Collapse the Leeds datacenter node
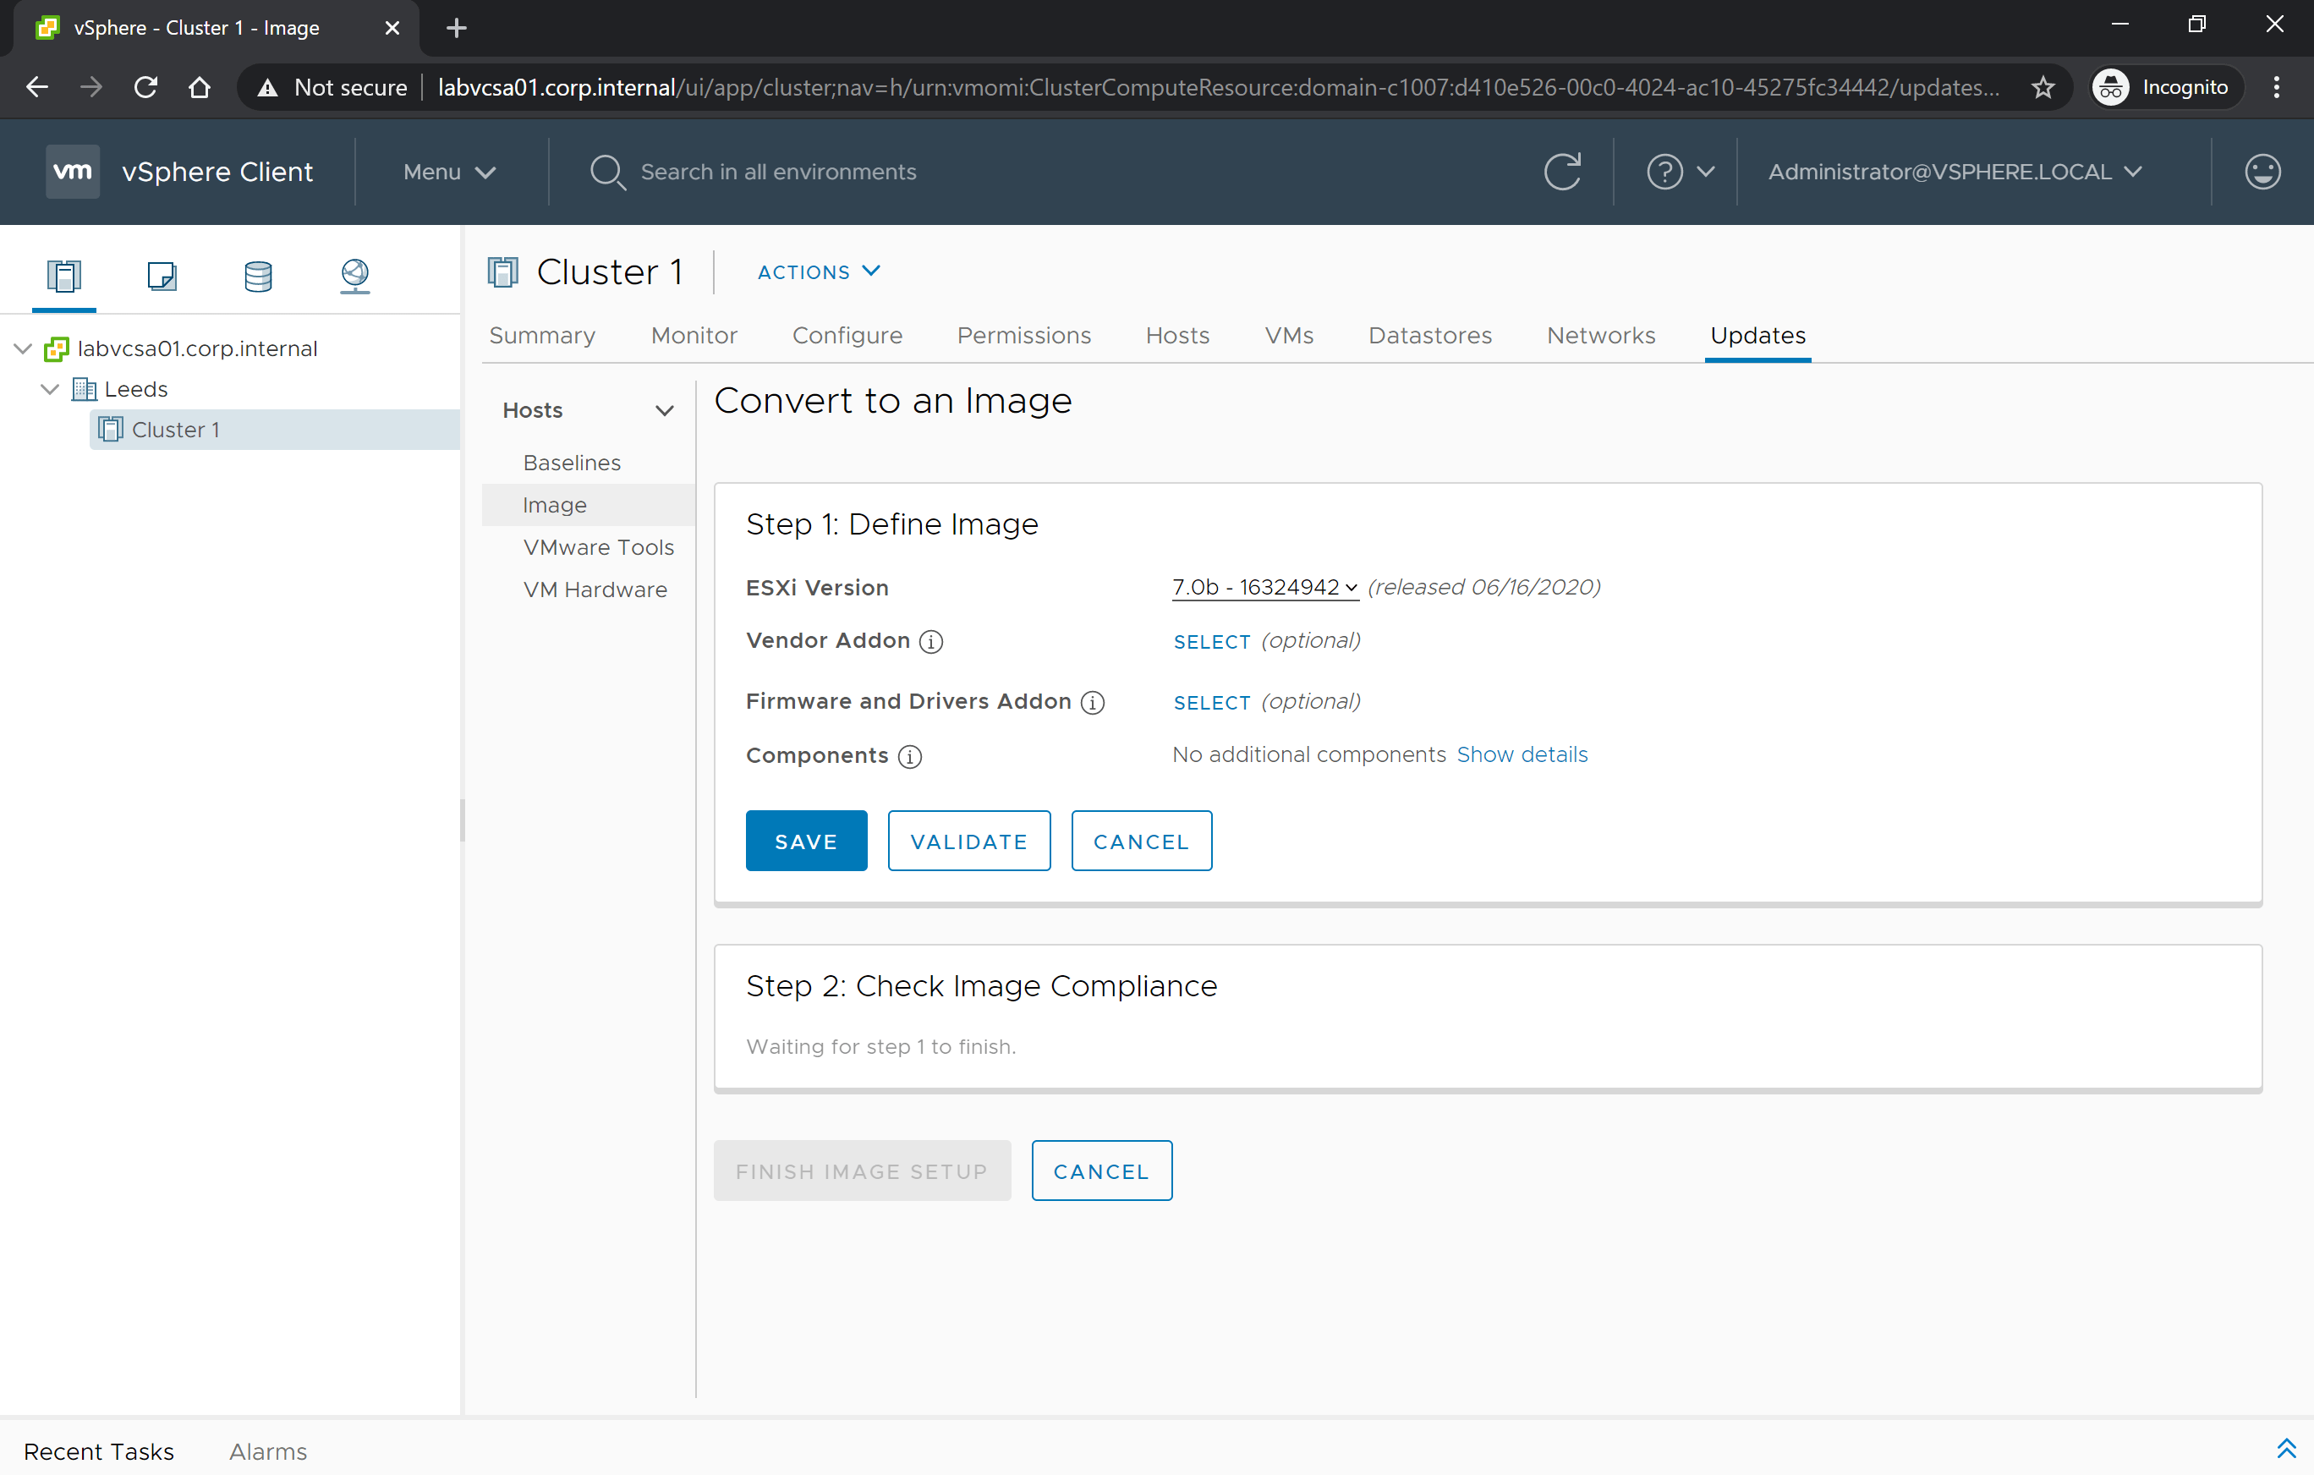Image resolution: width=2314 pixels, height=1475 pixels. coord(50,389)
